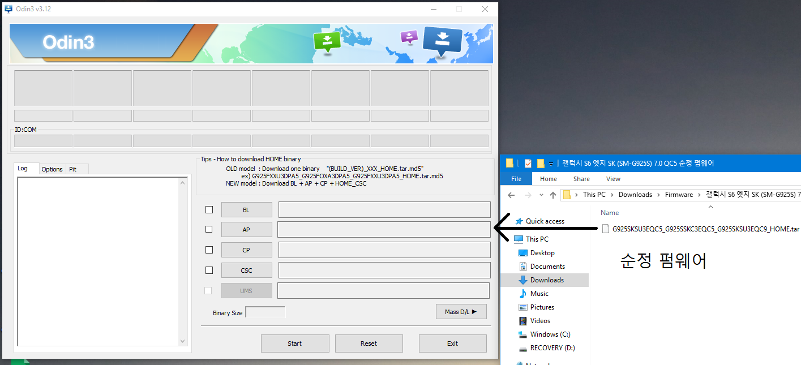Click the firmware tar file icon
This screenshot has width=801, height=365.
pos(605,229)
